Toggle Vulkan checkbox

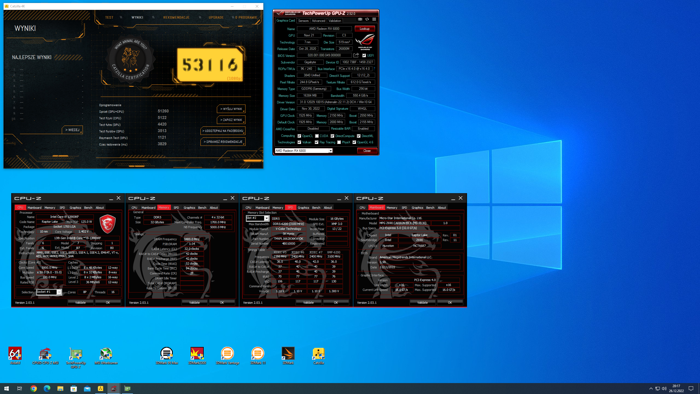pyautogui.click(x=299, y=142)
